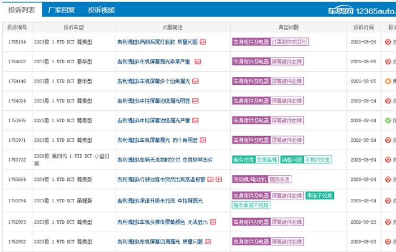The image size is (396, 252).
Task: Click image icon for complaint 1754148
Action: (196, 81)
